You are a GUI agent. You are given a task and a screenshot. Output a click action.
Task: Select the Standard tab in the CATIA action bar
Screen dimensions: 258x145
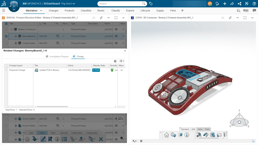185,129
